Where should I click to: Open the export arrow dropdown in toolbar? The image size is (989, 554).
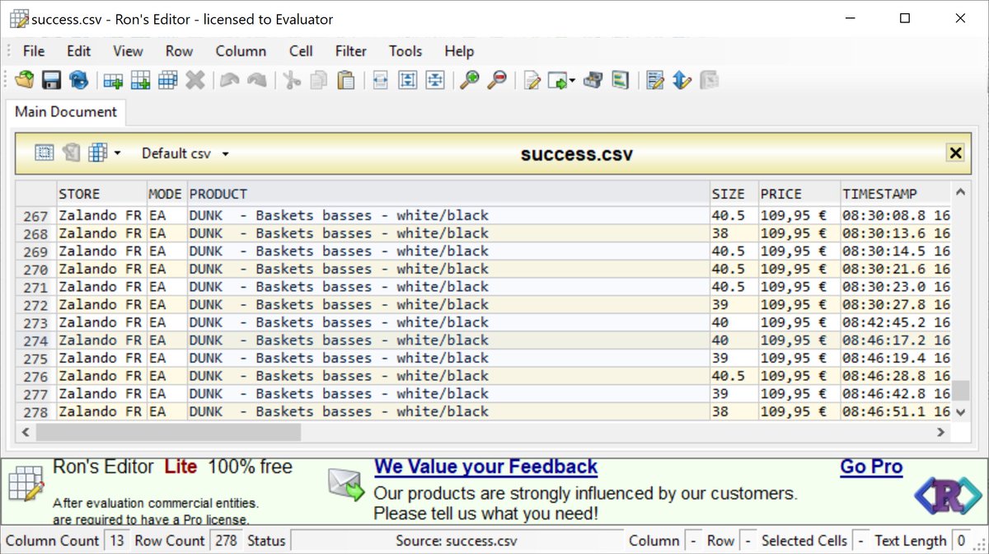[572, 81]
